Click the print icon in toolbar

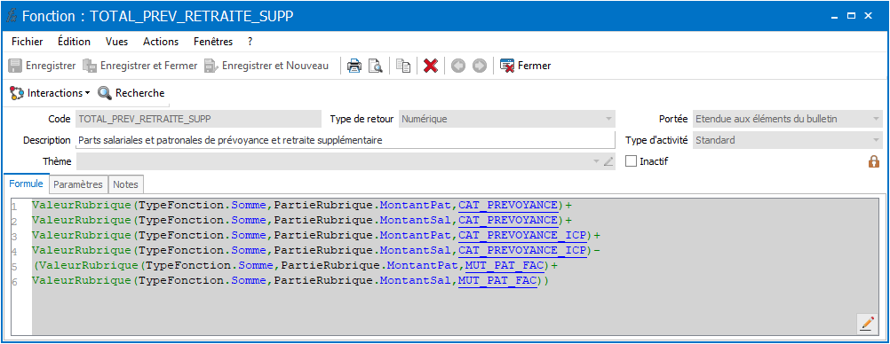click(354, 66)
